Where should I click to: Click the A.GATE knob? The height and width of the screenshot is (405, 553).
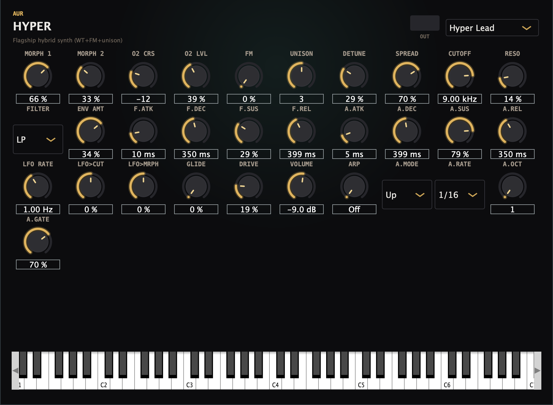(x=38, y=241)
